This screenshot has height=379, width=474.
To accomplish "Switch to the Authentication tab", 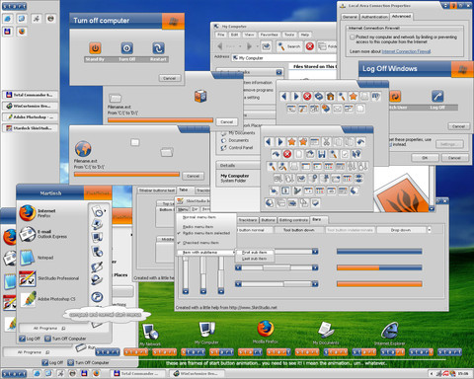I will point(374,17).
